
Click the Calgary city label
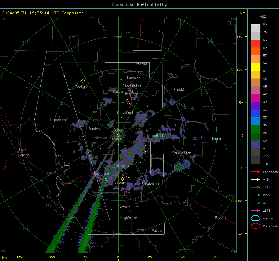pos(121,182)
